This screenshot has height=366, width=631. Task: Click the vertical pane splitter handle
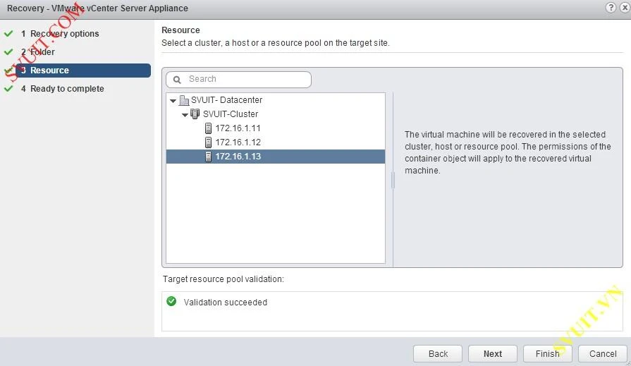pyautogui.click(x=393, y=180)
